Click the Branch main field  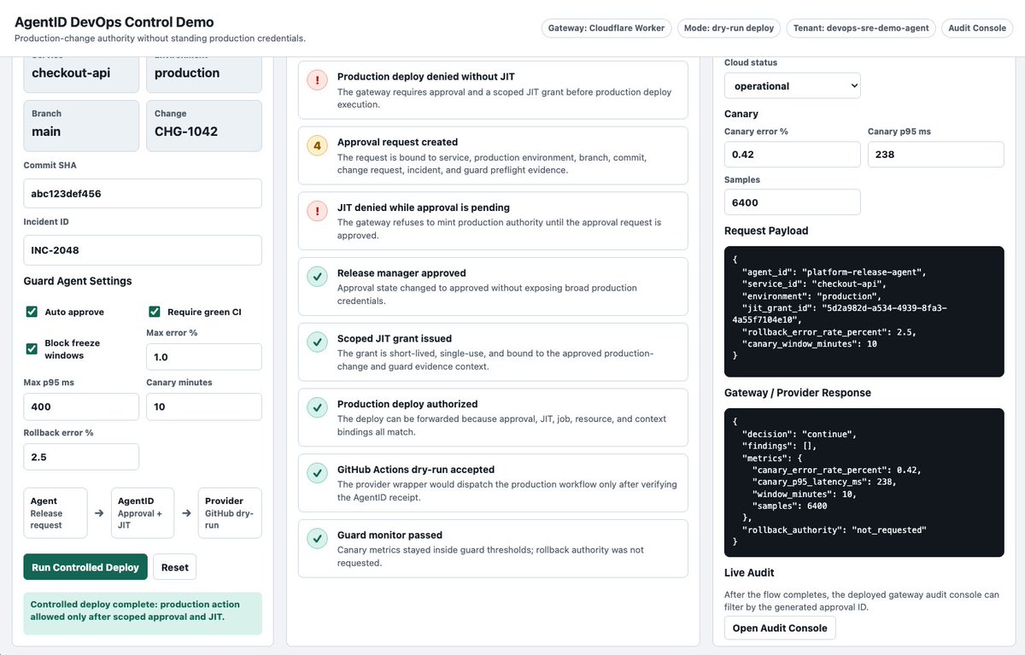tap(81, 126)
